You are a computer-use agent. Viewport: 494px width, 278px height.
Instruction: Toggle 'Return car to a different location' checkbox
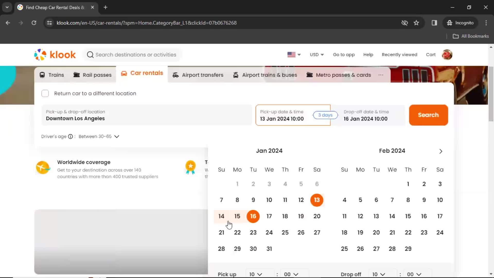click(x=46, y=93)
